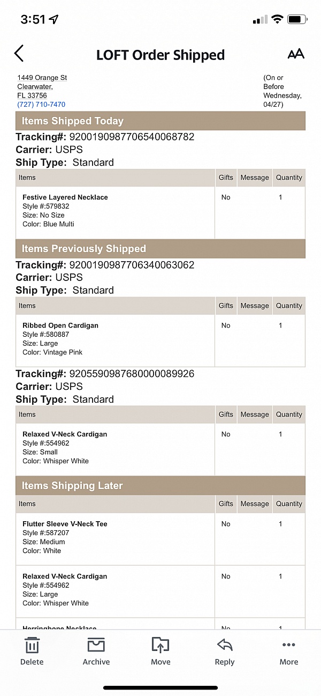The height and width of the screenshot is (696, 321).
Task: Tap the home indicator bar
Action: (160, 687)
